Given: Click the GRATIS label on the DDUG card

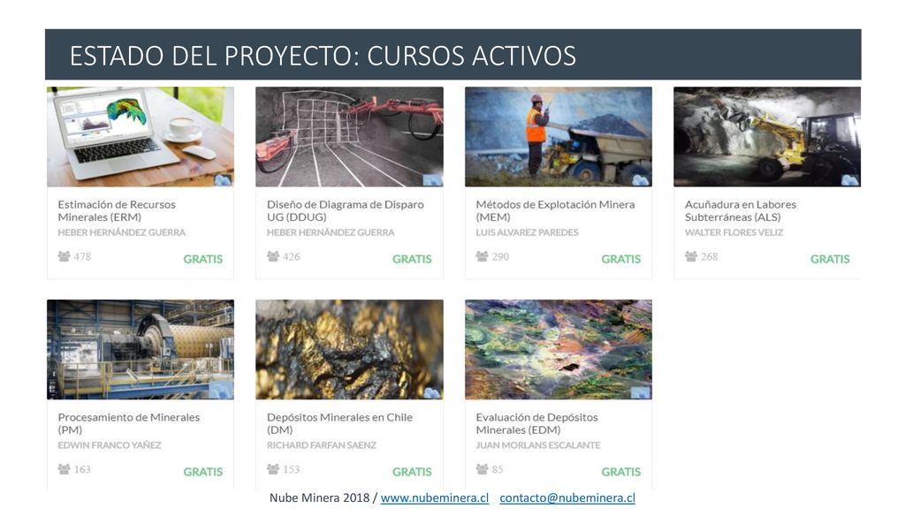Looking at the screenshot, I should click(x=412, y=259).
